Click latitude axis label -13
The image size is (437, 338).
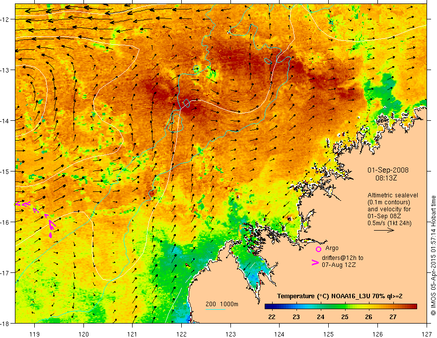pos(6,70)
